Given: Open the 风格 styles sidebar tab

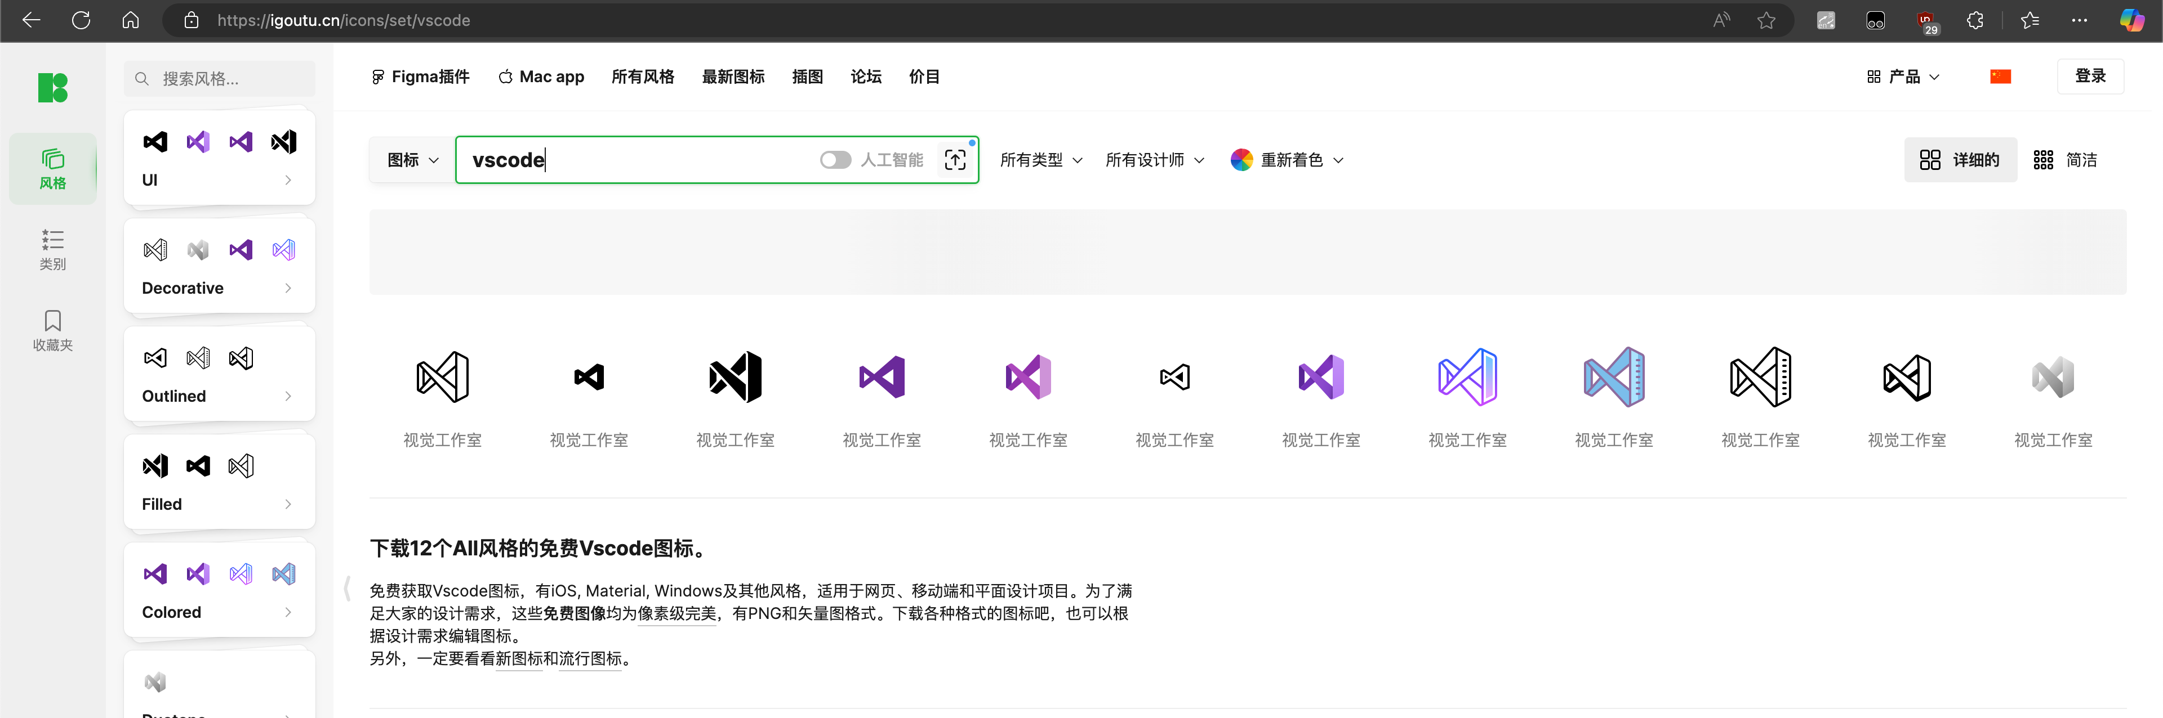Looking at the screenshot, I should (x=52, y=169).
